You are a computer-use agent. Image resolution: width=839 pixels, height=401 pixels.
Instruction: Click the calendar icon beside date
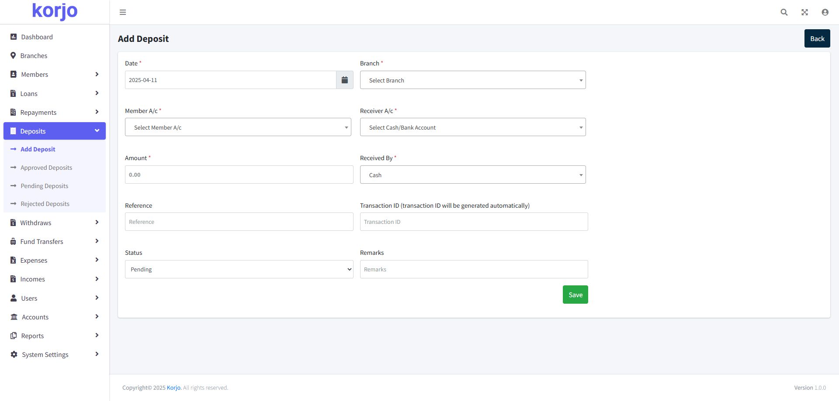(x=344, y=80)
